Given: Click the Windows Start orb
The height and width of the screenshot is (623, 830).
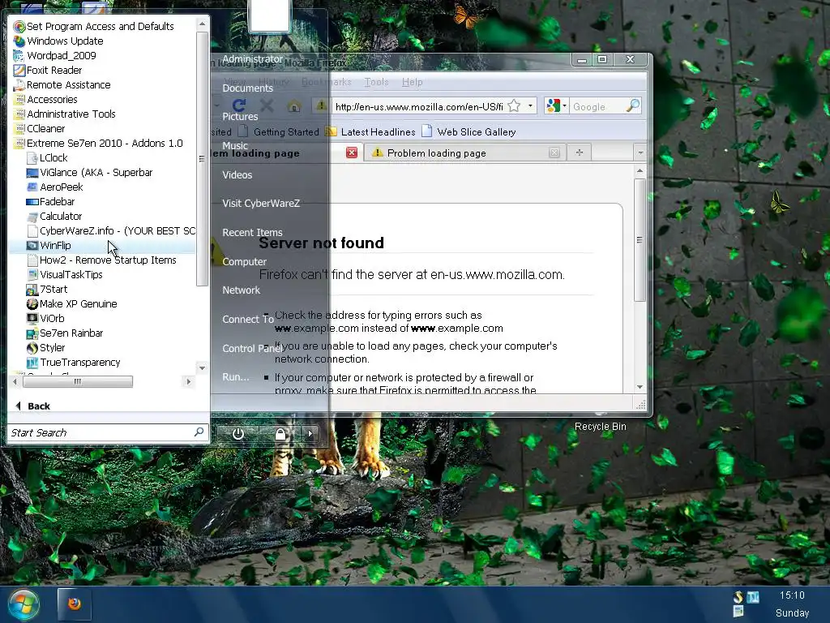Looking at the screenshot, I should click(23, 605).
